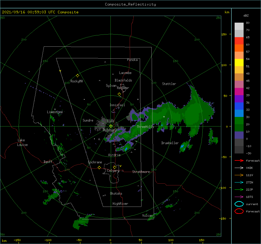Click the dBZ legend heading
The image size is (261, 244).
point(246,15)
